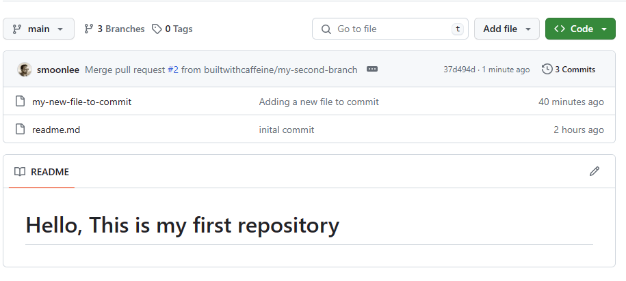This screenshot has width=626, height=281.
Task: Click the magnifier icon in Go to file
Action: [326, 29]
